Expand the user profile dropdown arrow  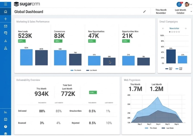tap(191, 4)
